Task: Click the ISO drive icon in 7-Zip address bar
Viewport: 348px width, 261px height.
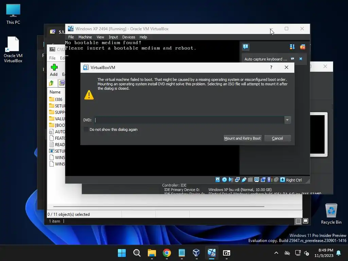Action: [x=62, y=83]
